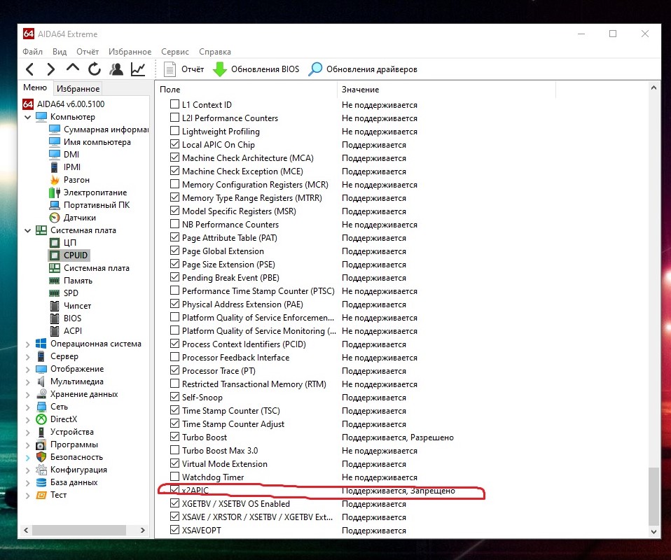Select the Turbo Boost 'Поддерживается, Разрешено' value
671x560 pixels.
[398, 437]
